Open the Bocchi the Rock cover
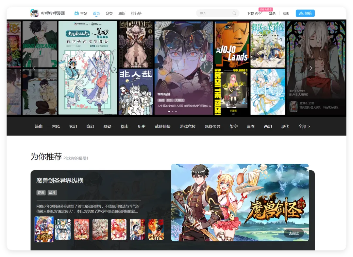The image size is (353, 257). coord(232,92)
